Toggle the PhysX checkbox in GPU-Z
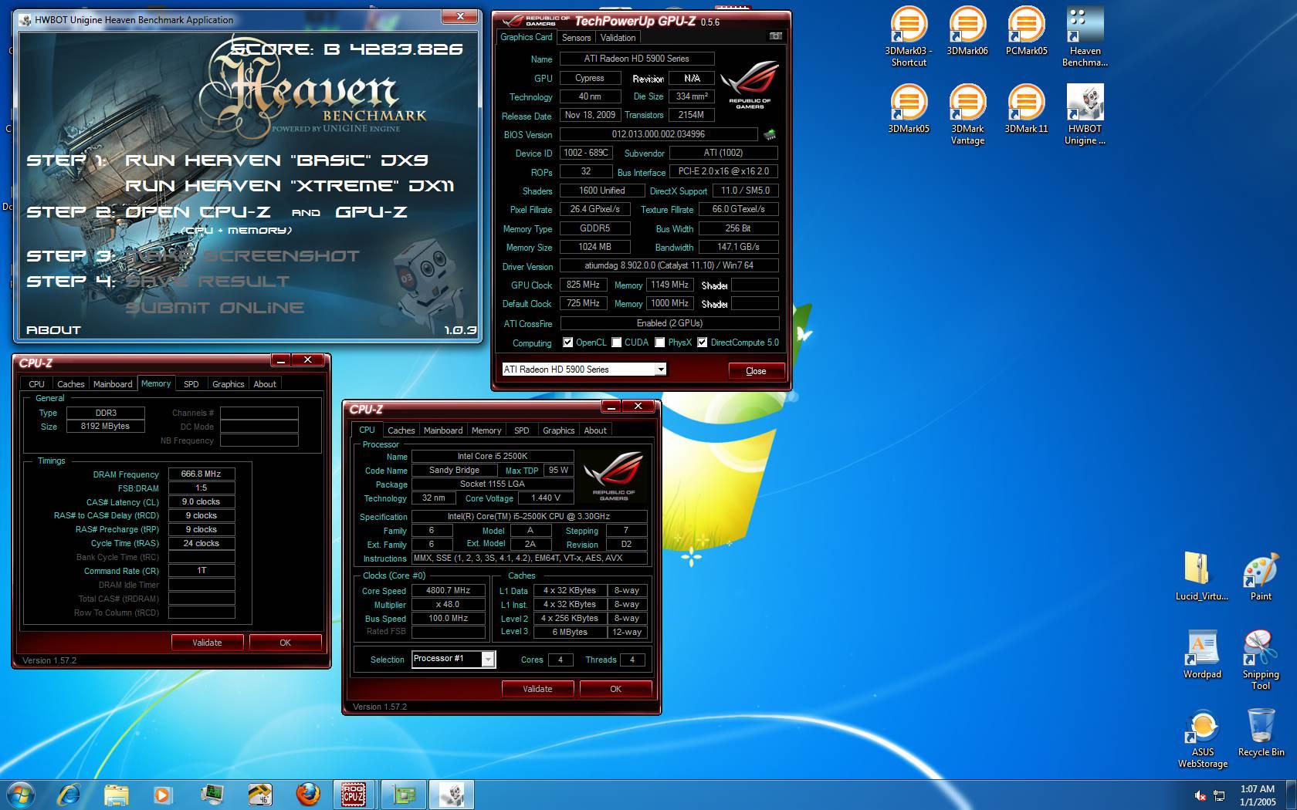 point(660,343)
